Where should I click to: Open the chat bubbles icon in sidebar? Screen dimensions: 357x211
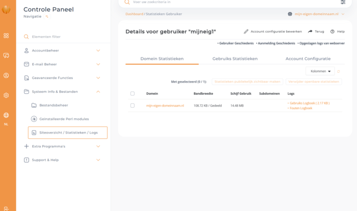click(6, 56)
